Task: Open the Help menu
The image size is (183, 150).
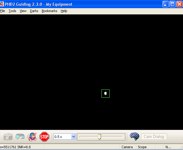Action: (x=64, y=11)
